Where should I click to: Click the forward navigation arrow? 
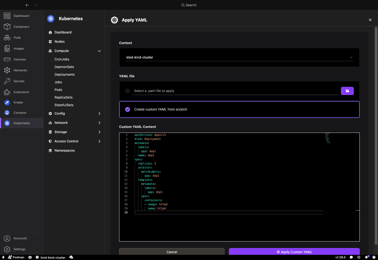tap(35, 5)
